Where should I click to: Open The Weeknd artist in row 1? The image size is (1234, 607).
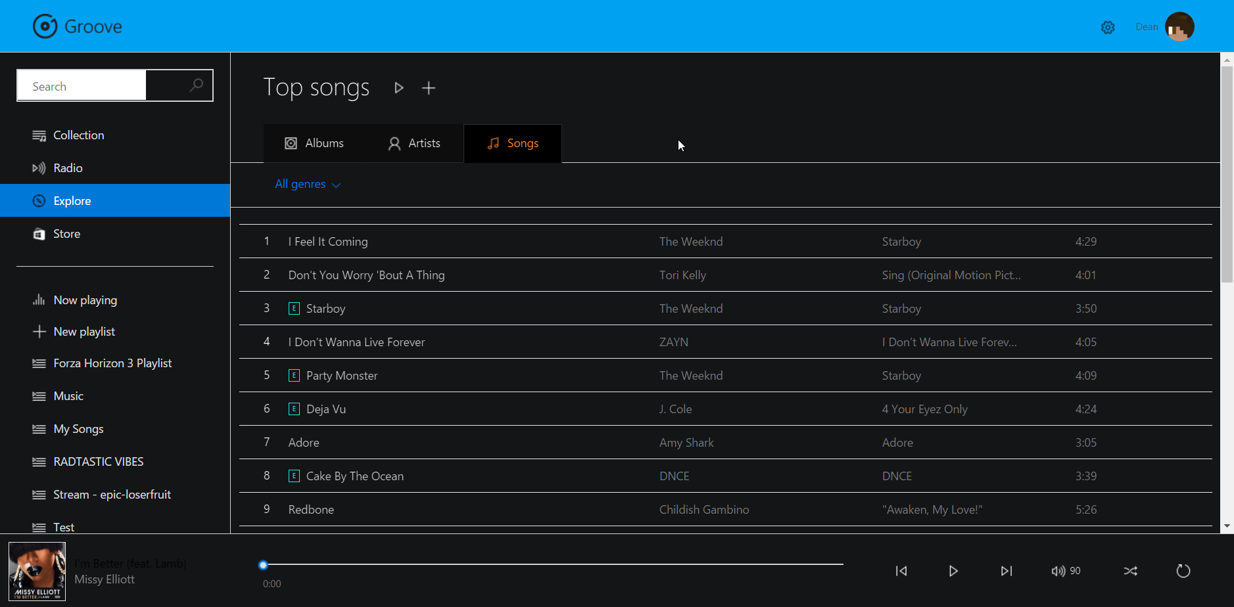pos(691,242)
